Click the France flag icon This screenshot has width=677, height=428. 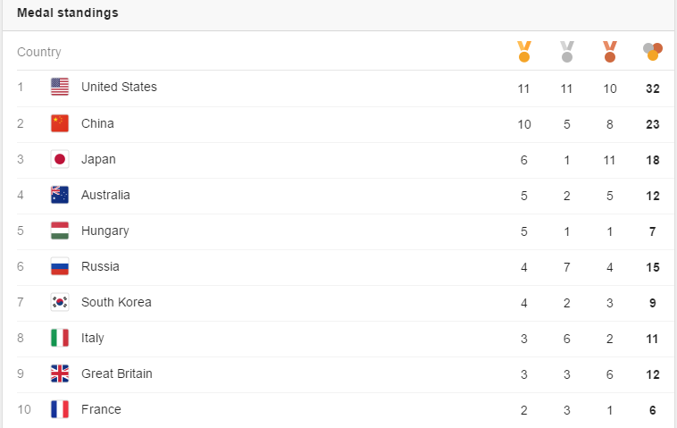point(60,409)
